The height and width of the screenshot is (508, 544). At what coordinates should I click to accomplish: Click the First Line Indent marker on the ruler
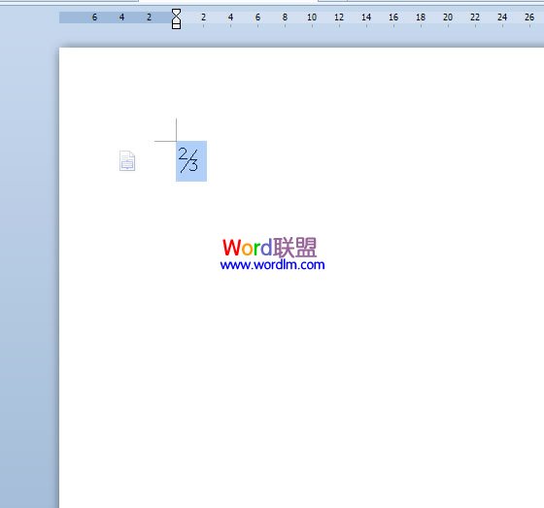[176, 13]
